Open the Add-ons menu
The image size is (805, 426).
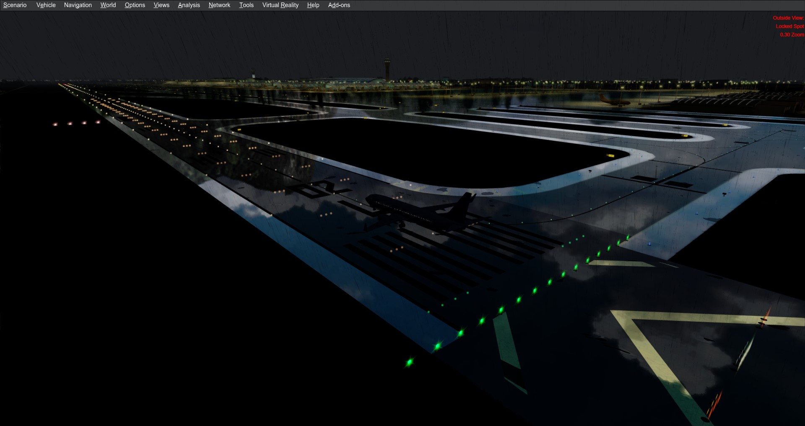point(339,5)
